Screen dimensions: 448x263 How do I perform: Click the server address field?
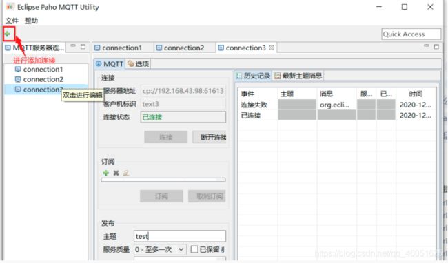[x=183, y=91]
